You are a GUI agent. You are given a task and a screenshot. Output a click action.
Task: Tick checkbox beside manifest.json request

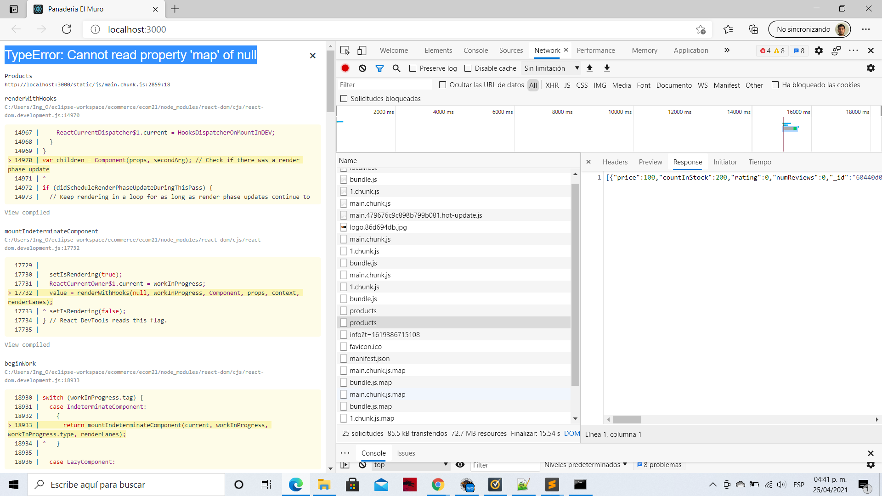(x=344, y=359)
